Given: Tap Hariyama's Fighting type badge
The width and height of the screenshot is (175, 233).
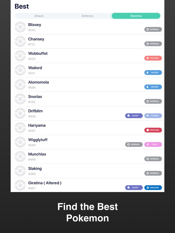Looking at the screenshot, I should pos(153,130).
